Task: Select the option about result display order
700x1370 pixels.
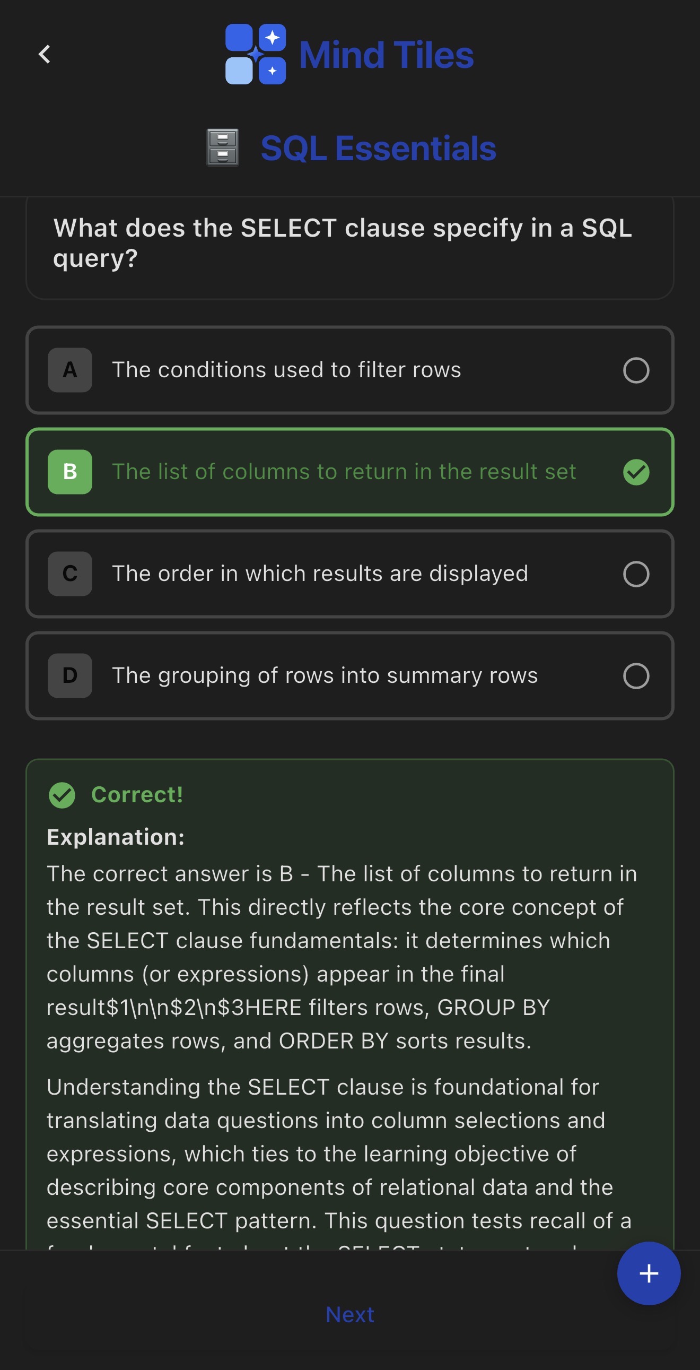Action: pyautogui.click(x=349, y=574)
